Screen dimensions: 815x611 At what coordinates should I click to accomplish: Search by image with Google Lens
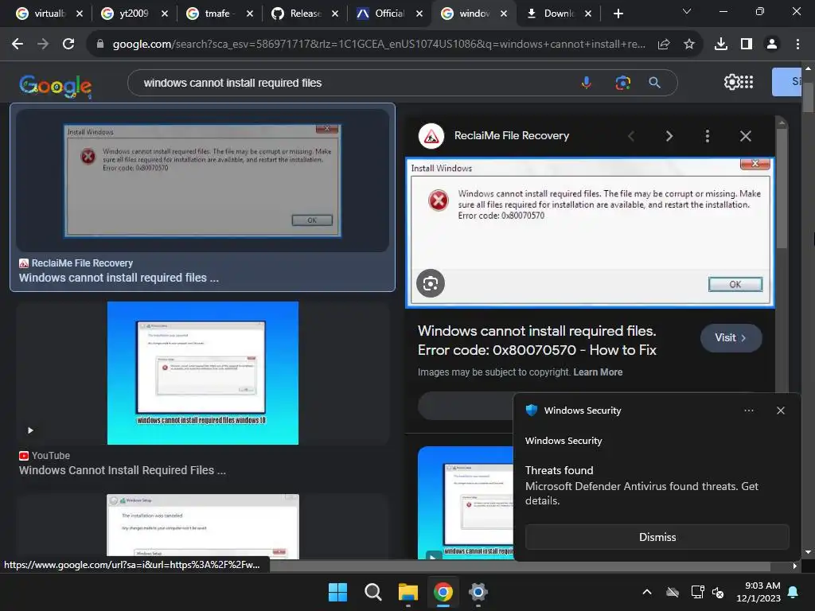point(622,83)
